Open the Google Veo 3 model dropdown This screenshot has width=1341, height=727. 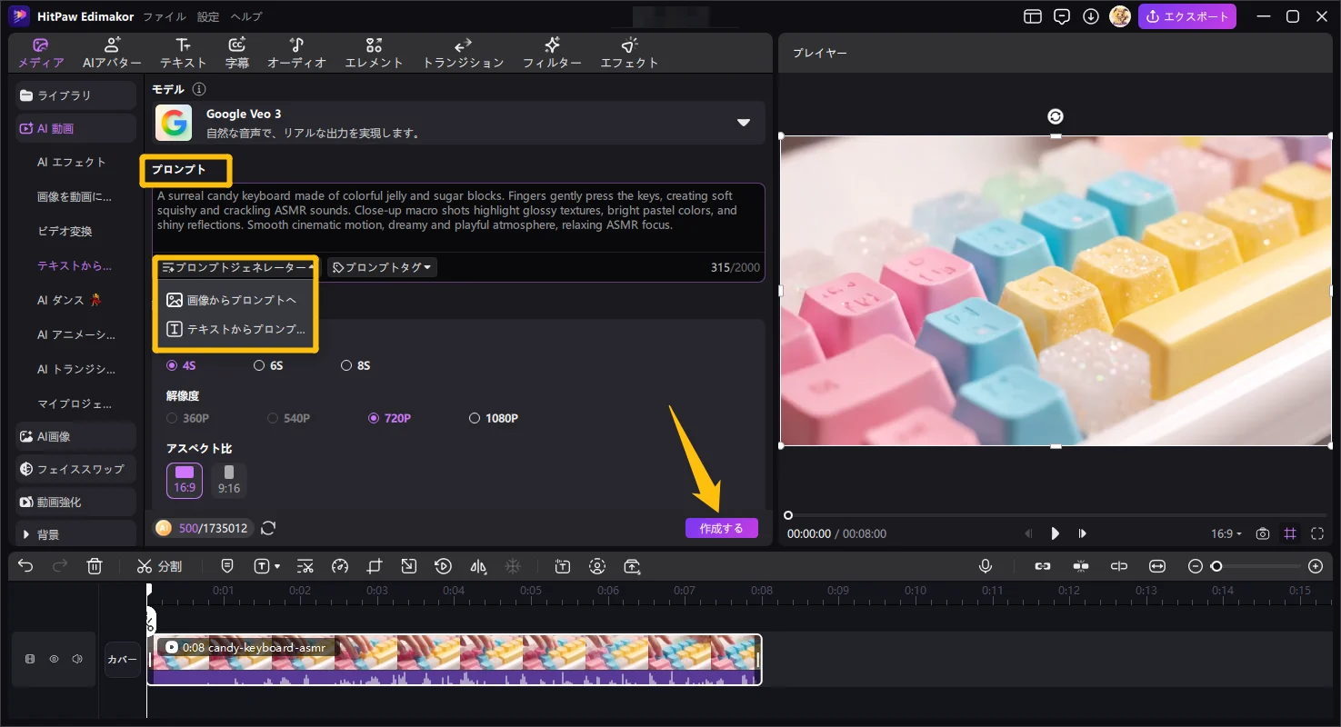click(744, 122)
